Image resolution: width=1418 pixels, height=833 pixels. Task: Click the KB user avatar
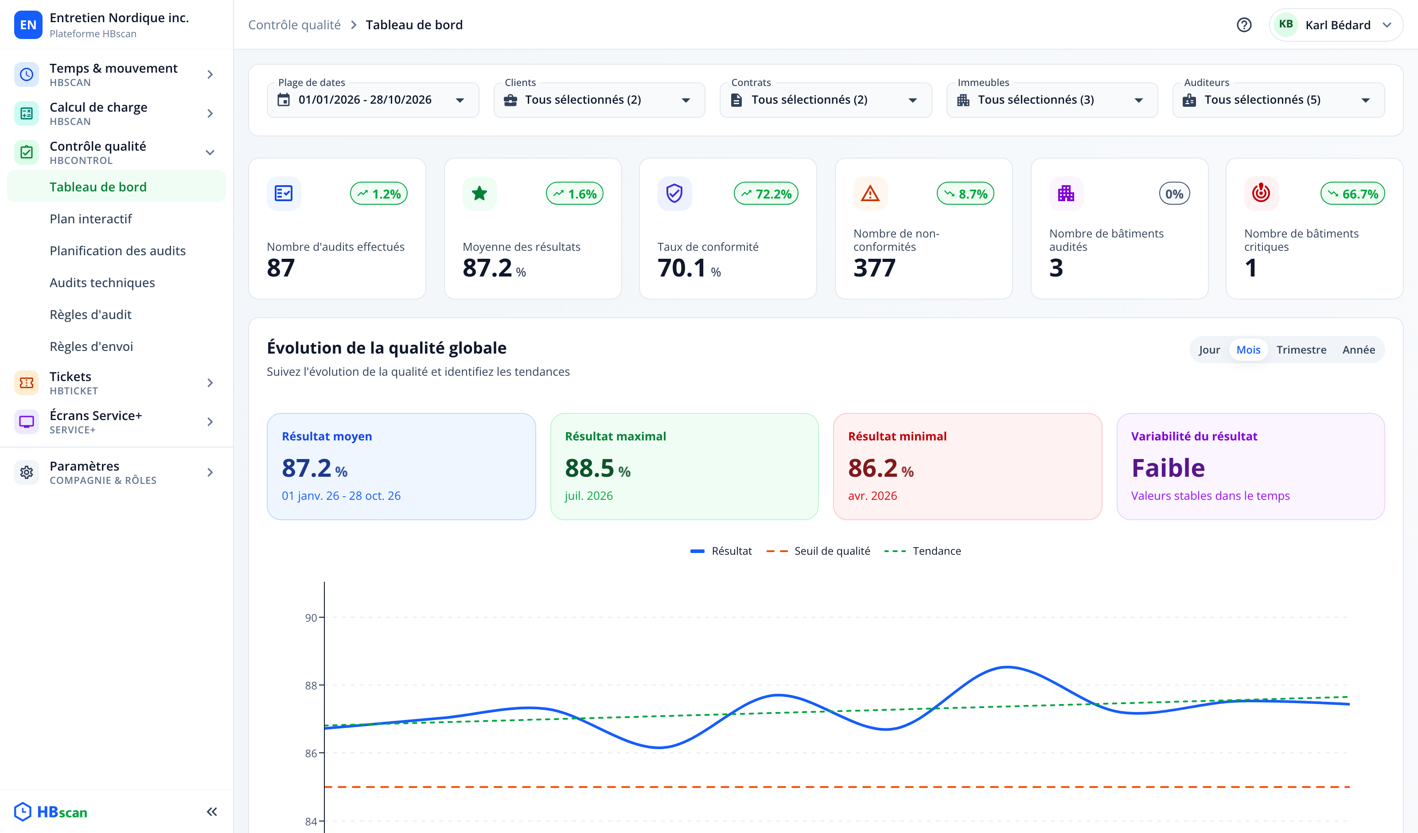point(1285,24)
